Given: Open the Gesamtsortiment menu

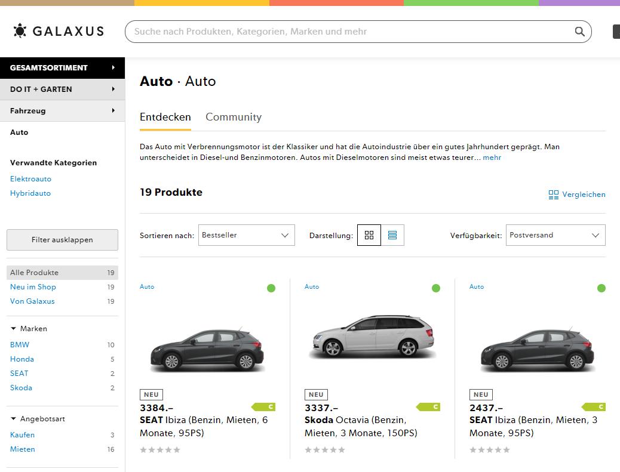Looking at the screenshot, I should coord(62,68).
